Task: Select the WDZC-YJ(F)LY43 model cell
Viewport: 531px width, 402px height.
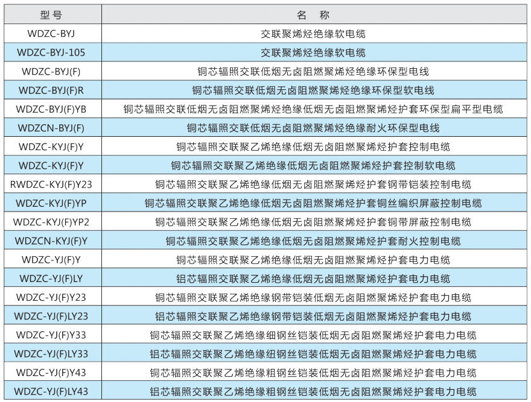Action: click(x=51, y=391)
